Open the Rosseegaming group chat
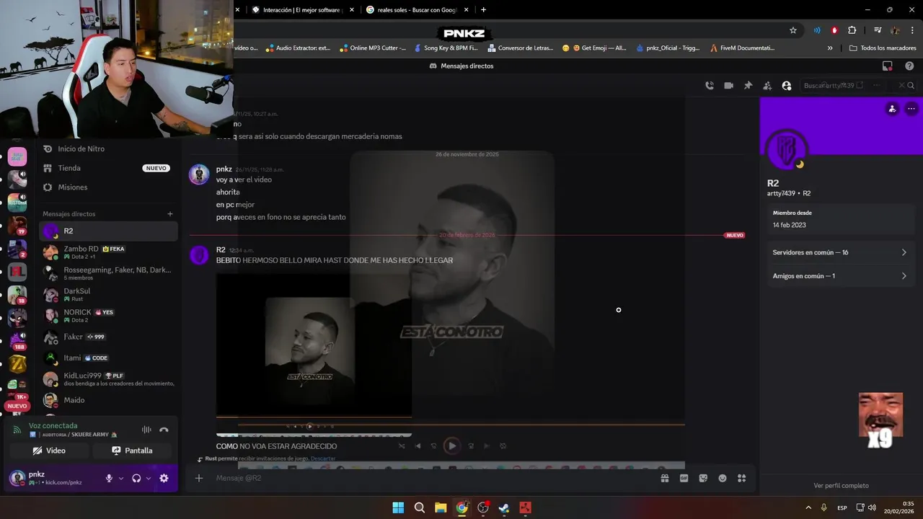The image size is (923, 519). pyautogui.click(x=108, y=273)
